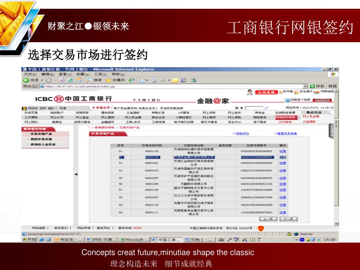Open the 收藏(A) menu
360x270 pixels.
[83, 75]
